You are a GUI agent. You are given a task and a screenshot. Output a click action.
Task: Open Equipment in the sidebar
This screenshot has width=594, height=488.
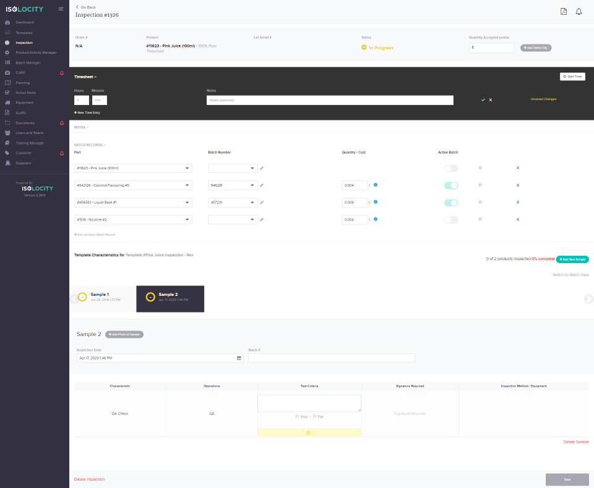point(25,103)
